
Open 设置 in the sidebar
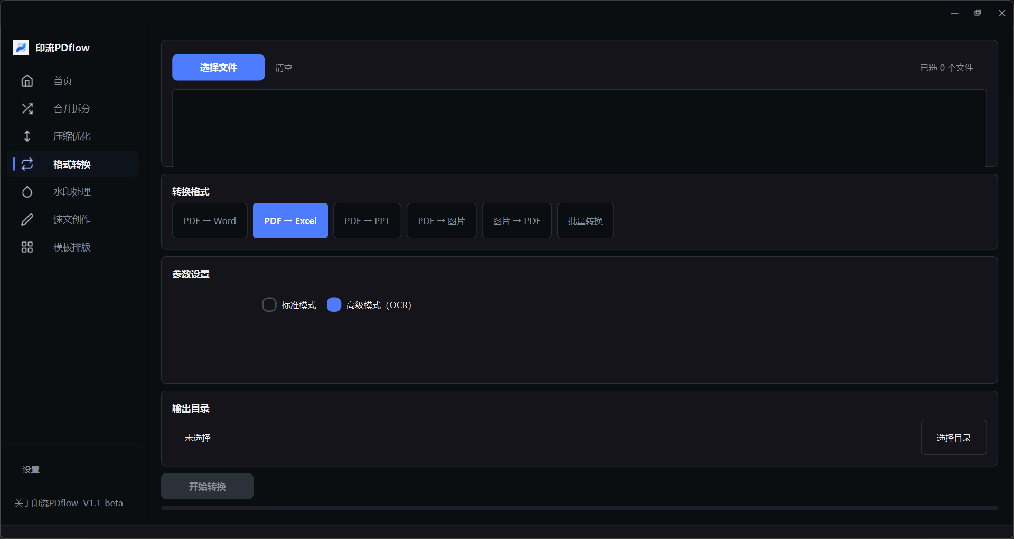(x=31, y=469)
